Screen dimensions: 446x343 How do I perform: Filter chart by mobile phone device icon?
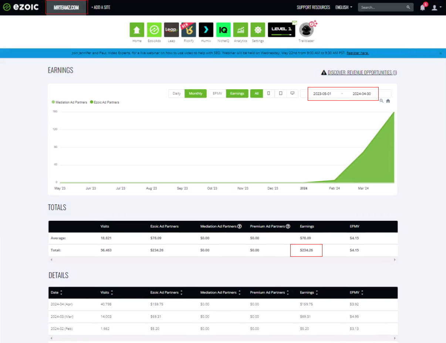coord(268,93)
